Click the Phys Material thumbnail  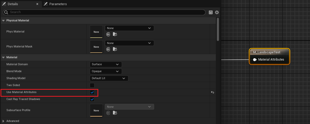(96, 32)
